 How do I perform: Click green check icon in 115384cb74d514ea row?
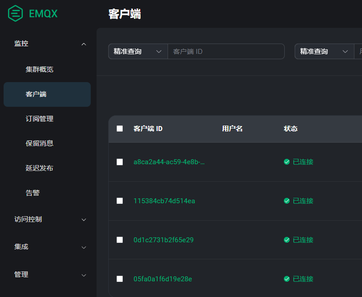(x=287, y=201)
